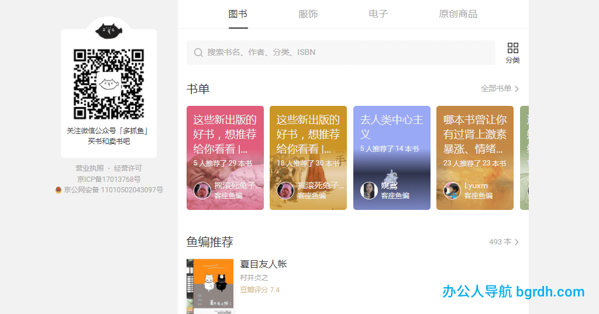Focus the book search input field
Image resolution: width=599 pixels, height=314 pixels.
[x=345, y=53]
